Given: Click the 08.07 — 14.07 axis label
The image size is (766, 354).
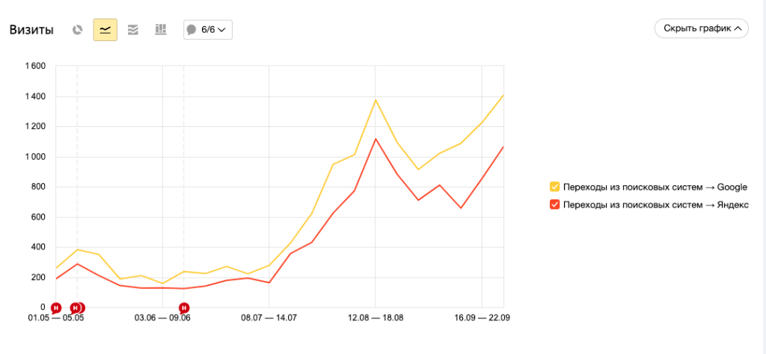Looking at the screenshot, I should [x=269, y=318].
